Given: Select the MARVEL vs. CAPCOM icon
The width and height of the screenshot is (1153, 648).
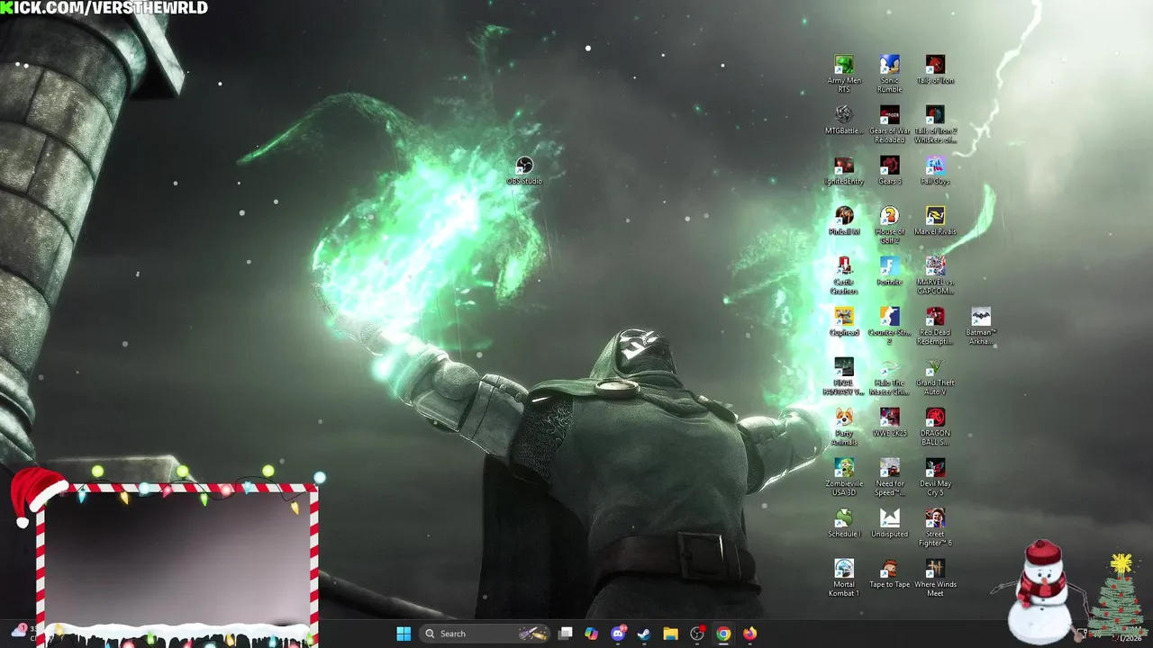Looking at the screenshot, I should tap(935, 275).
